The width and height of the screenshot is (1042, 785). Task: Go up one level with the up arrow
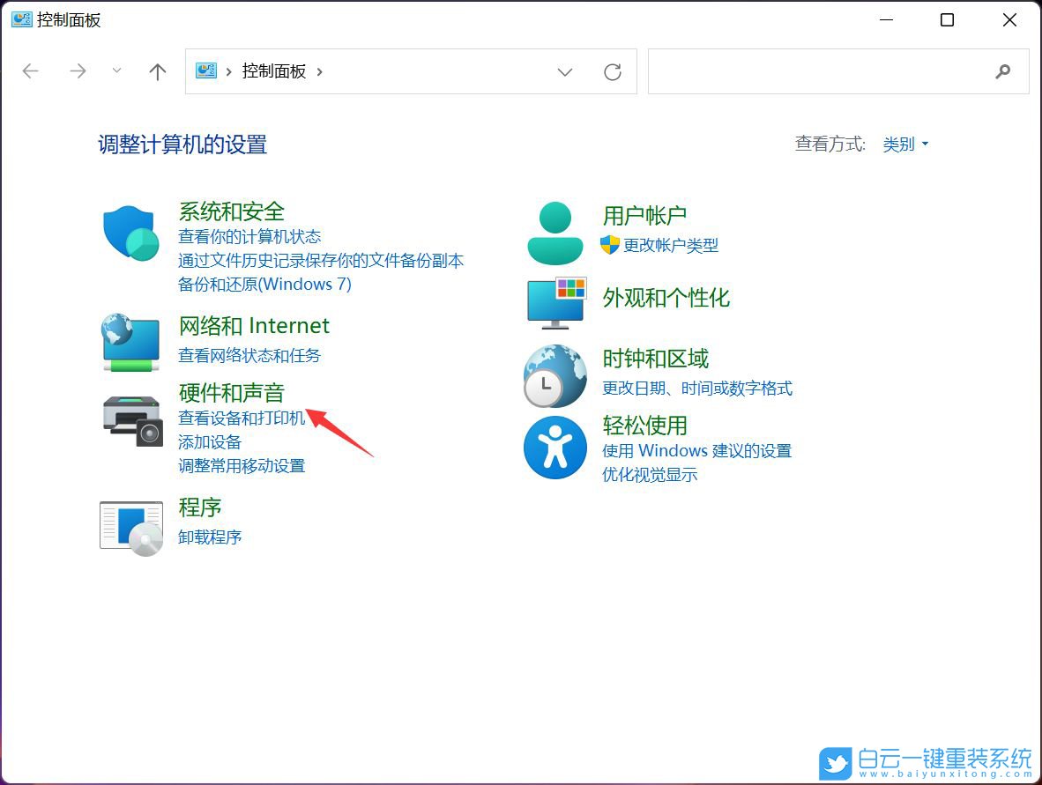coord(157,71)
